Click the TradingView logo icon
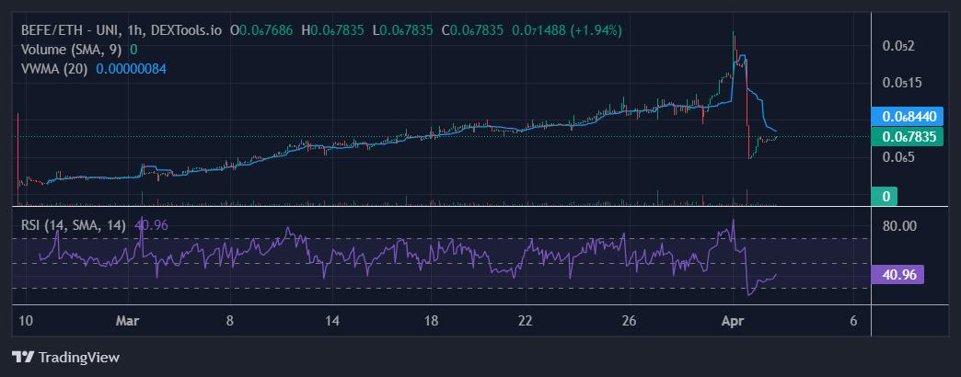The image size is (961, 377). coord(22,357)
